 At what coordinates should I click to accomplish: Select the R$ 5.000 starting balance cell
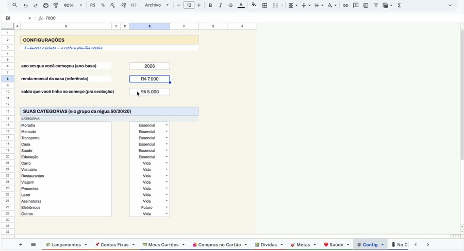(x=150, y=92)
